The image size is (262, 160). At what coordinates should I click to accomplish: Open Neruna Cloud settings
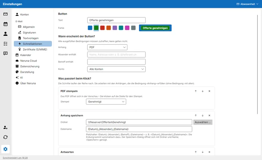tap(33, 61)
